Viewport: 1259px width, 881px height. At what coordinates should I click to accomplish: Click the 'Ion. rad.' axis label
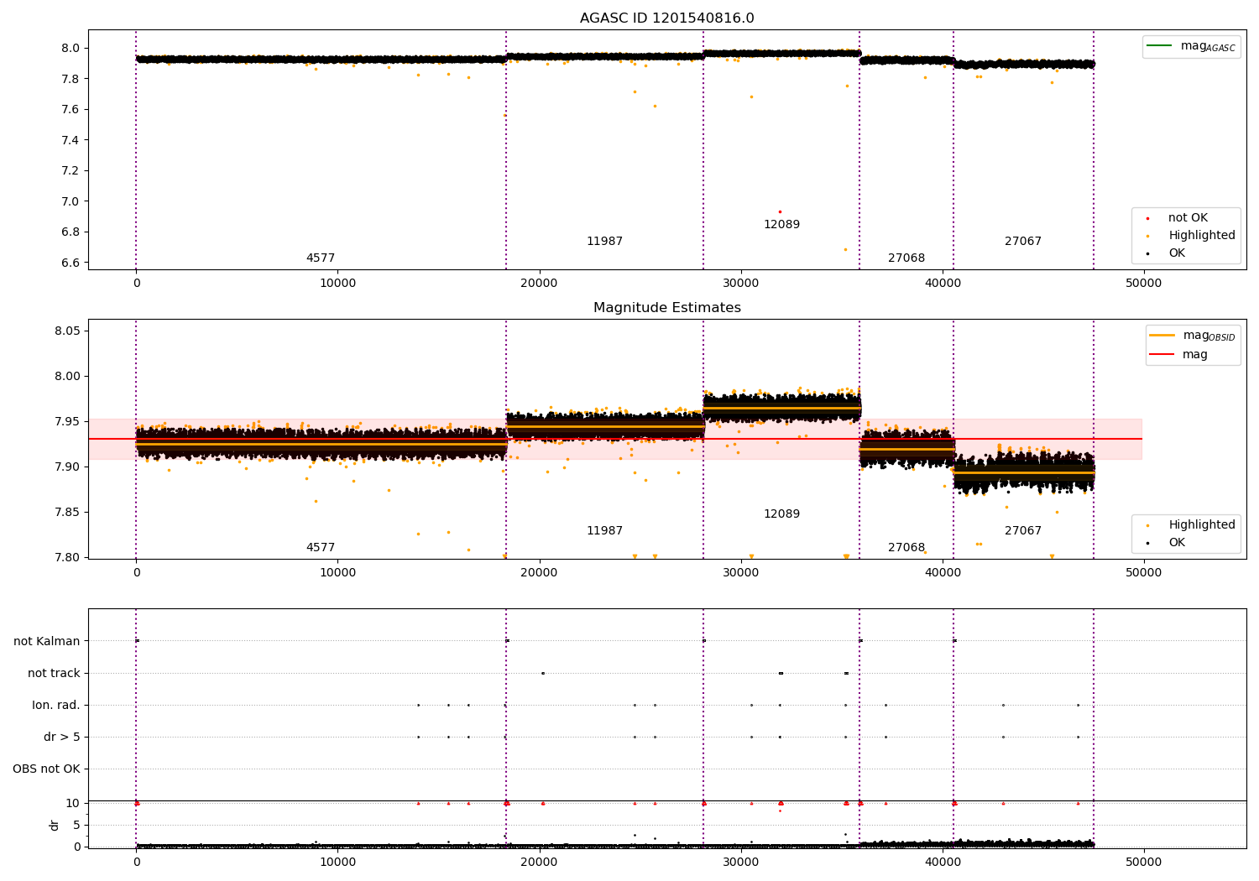pyautogui.click(x=56, y=706)
